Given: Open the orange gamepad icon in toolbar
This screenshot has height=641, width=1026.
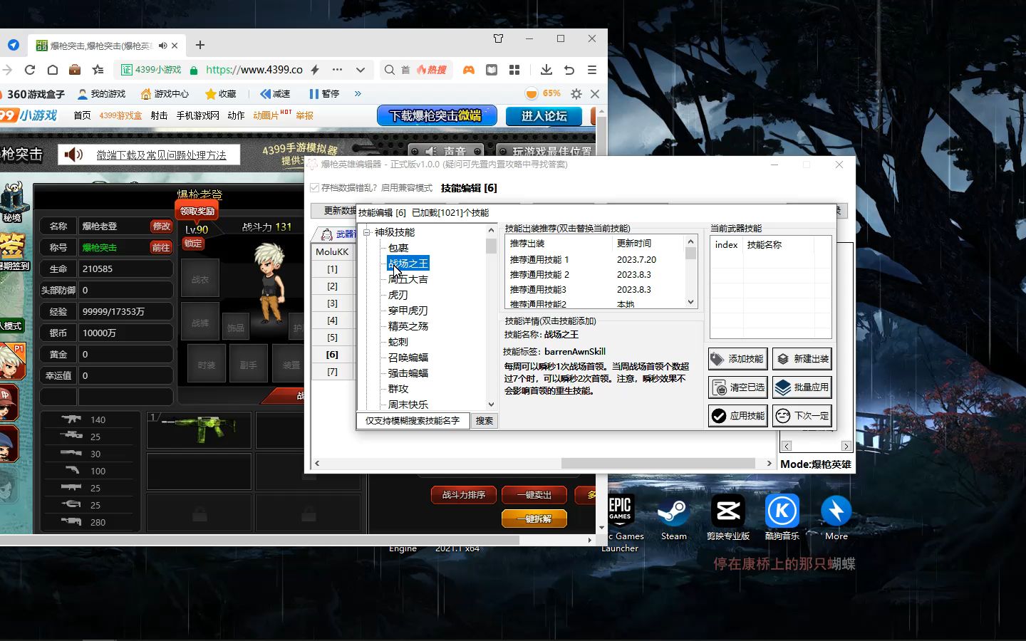Looking at the screenshot, I should (x=469, y=70).
